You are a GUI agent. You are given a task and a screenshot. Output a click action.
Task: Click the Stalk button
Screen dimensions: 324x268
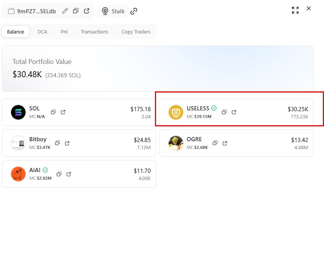(x=113, y=11)
